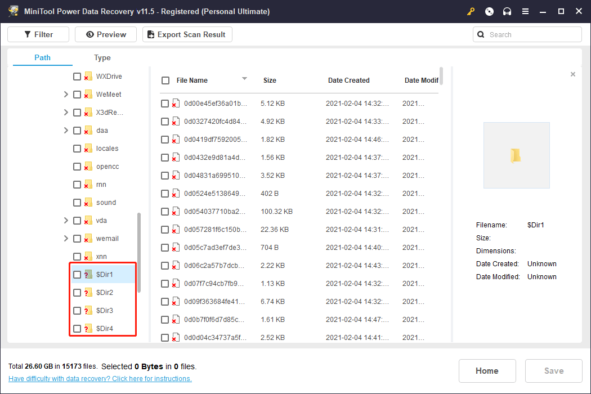
Task: Tick the $Dir1 folder checkbox
Action: point(77,275)
